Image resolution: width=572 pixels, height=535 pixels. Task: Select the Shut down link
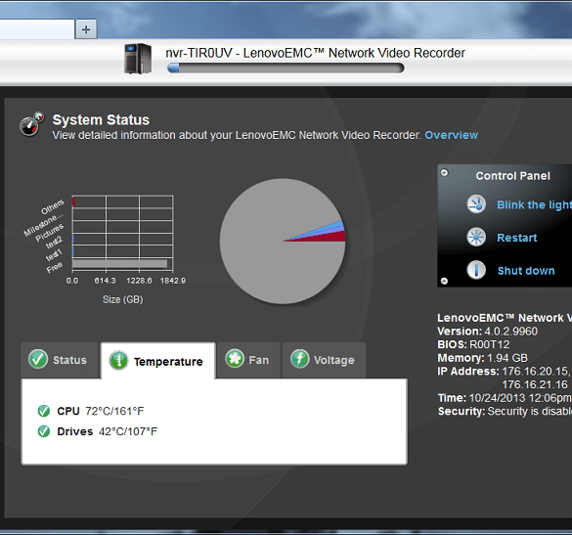click(526, 271)
